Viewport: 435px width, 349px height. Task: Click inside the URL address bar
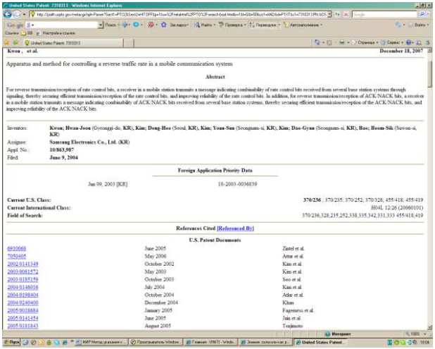tap(176, 13)
